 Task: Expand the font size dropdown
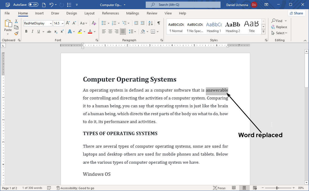[x=62, y=23]
